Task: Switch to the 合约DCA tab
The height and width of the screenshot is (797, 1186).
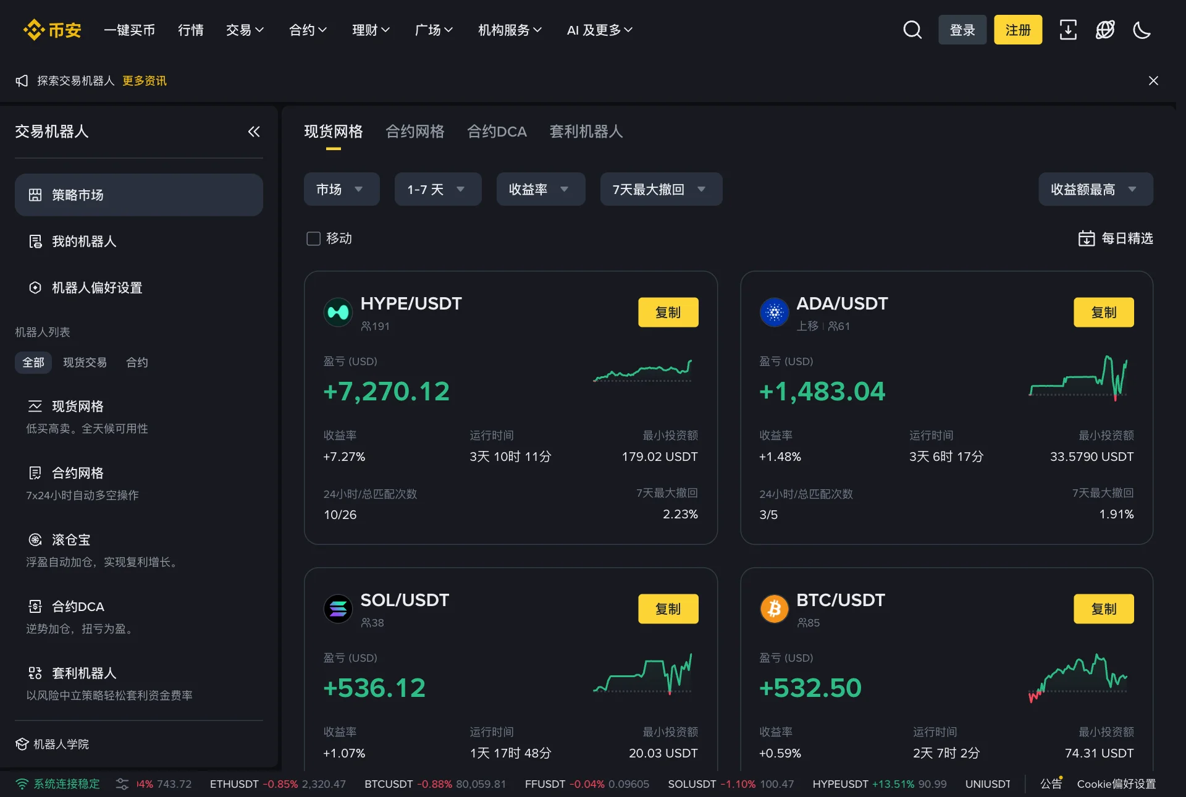Action: point(497,132)
